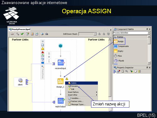
Task: Click the notepad edit icon in toolbar
Action: click(x=28, y=34)
